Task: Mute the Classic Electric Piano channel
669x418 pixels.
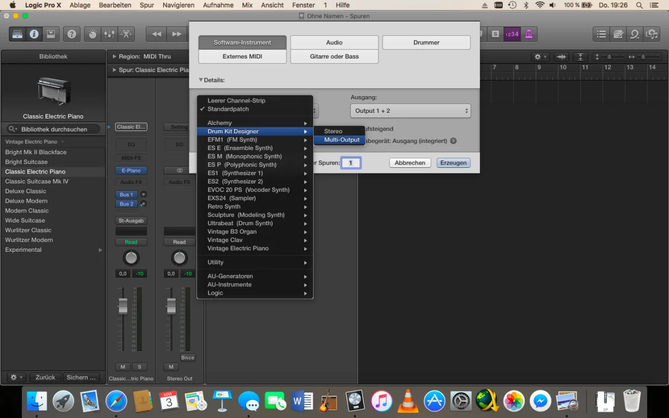Action: 122,367
